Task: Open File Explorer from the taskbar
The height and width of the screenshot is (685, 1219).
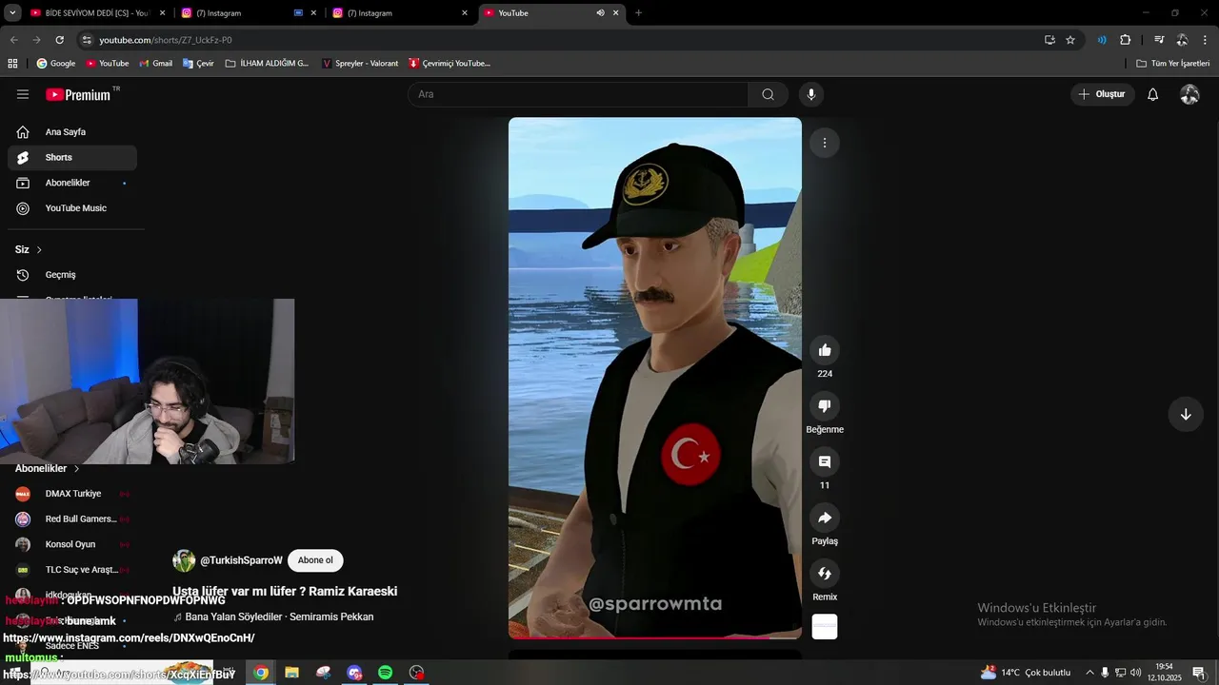Action: pos(292,673)
